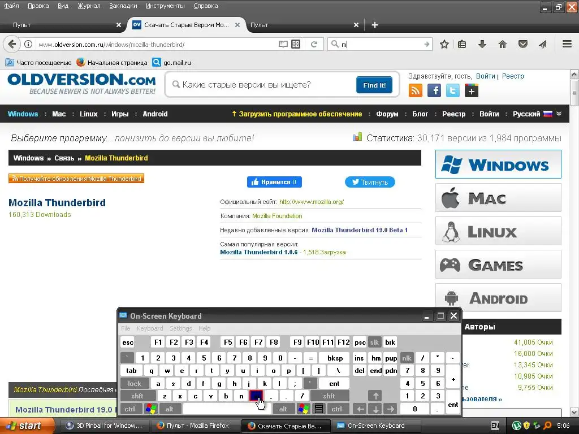This screenshot has height=434, width=579.
Task: Click the paper plane send icon
Action: pyautogui.click(x=542, y=44)
